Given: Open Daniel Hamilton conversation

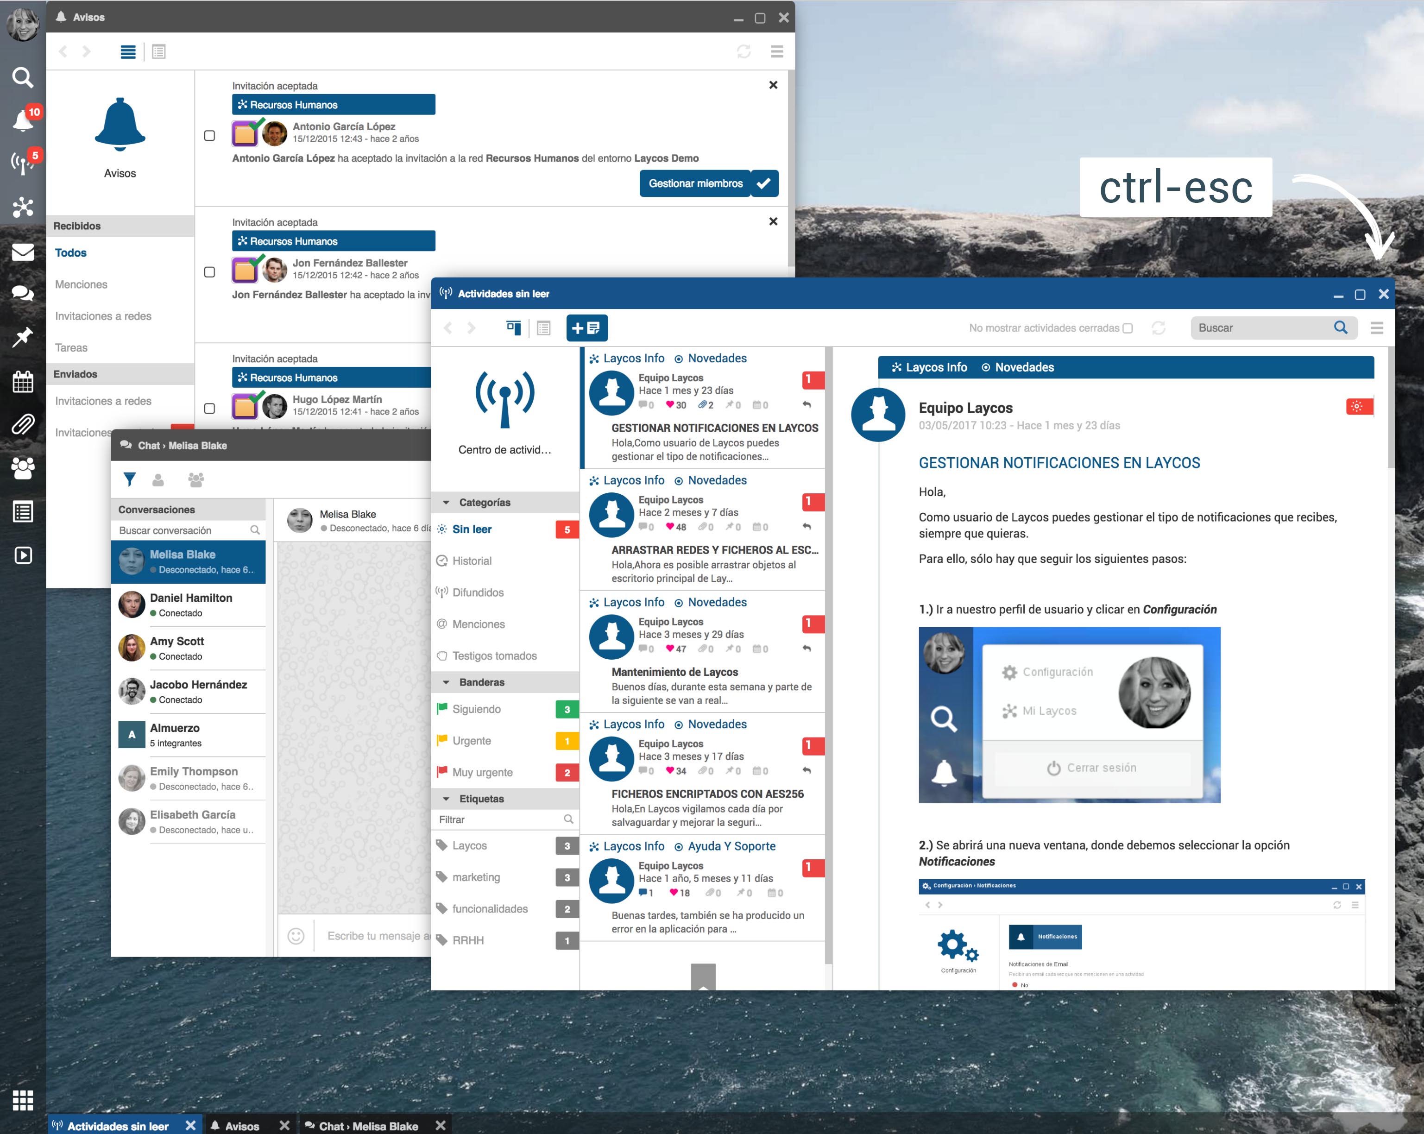Looking at the screenshot, I should point(188,605).
